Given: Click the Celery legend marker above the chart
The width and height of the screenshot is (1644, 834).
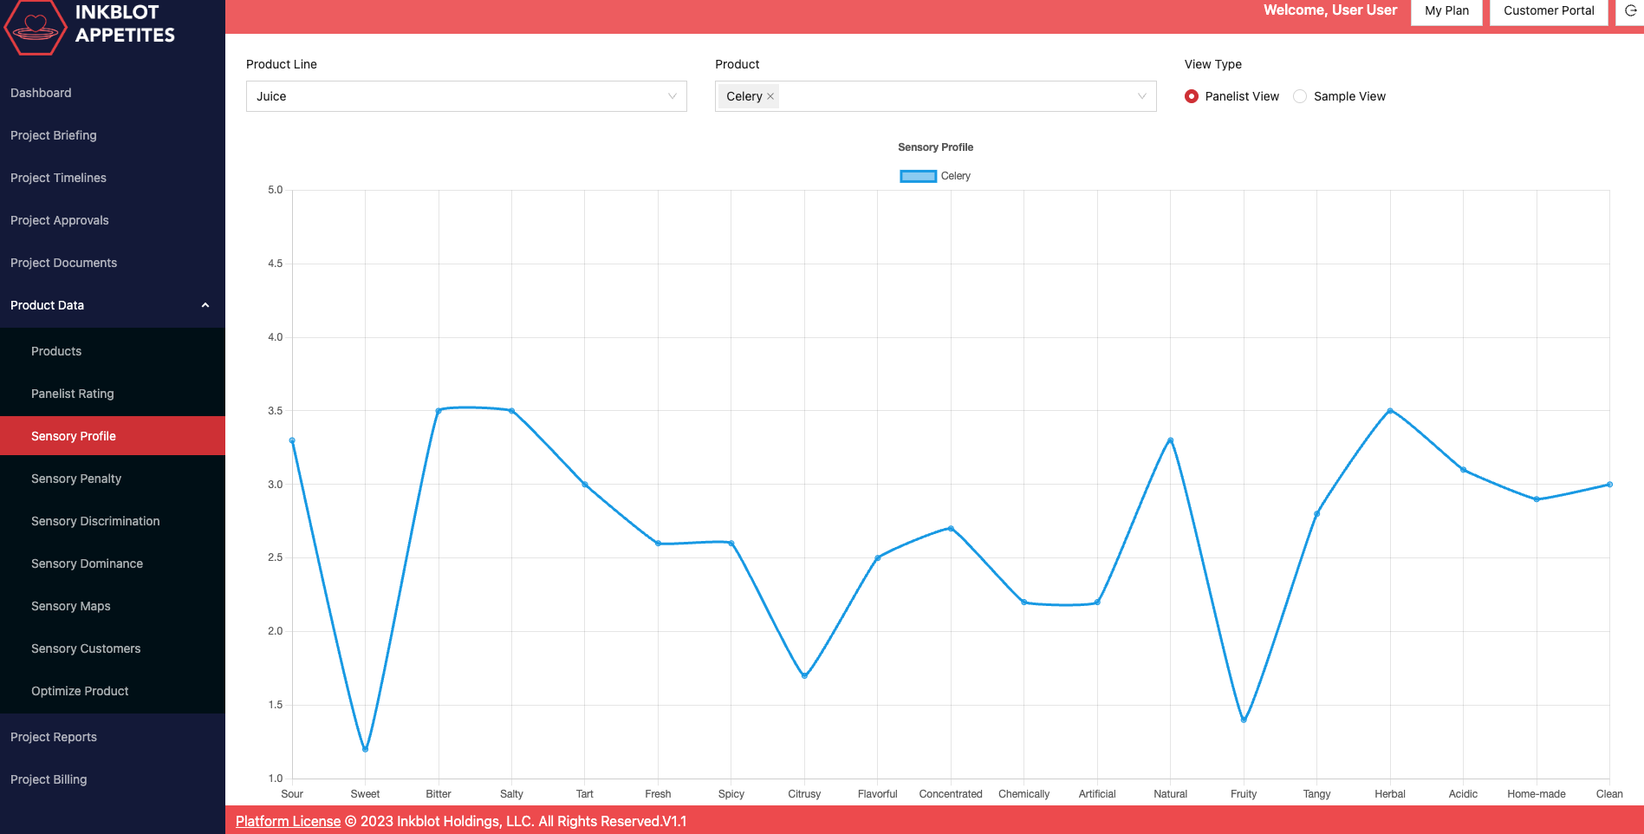Looking at the screenshot, I should [x=917, y=175].
